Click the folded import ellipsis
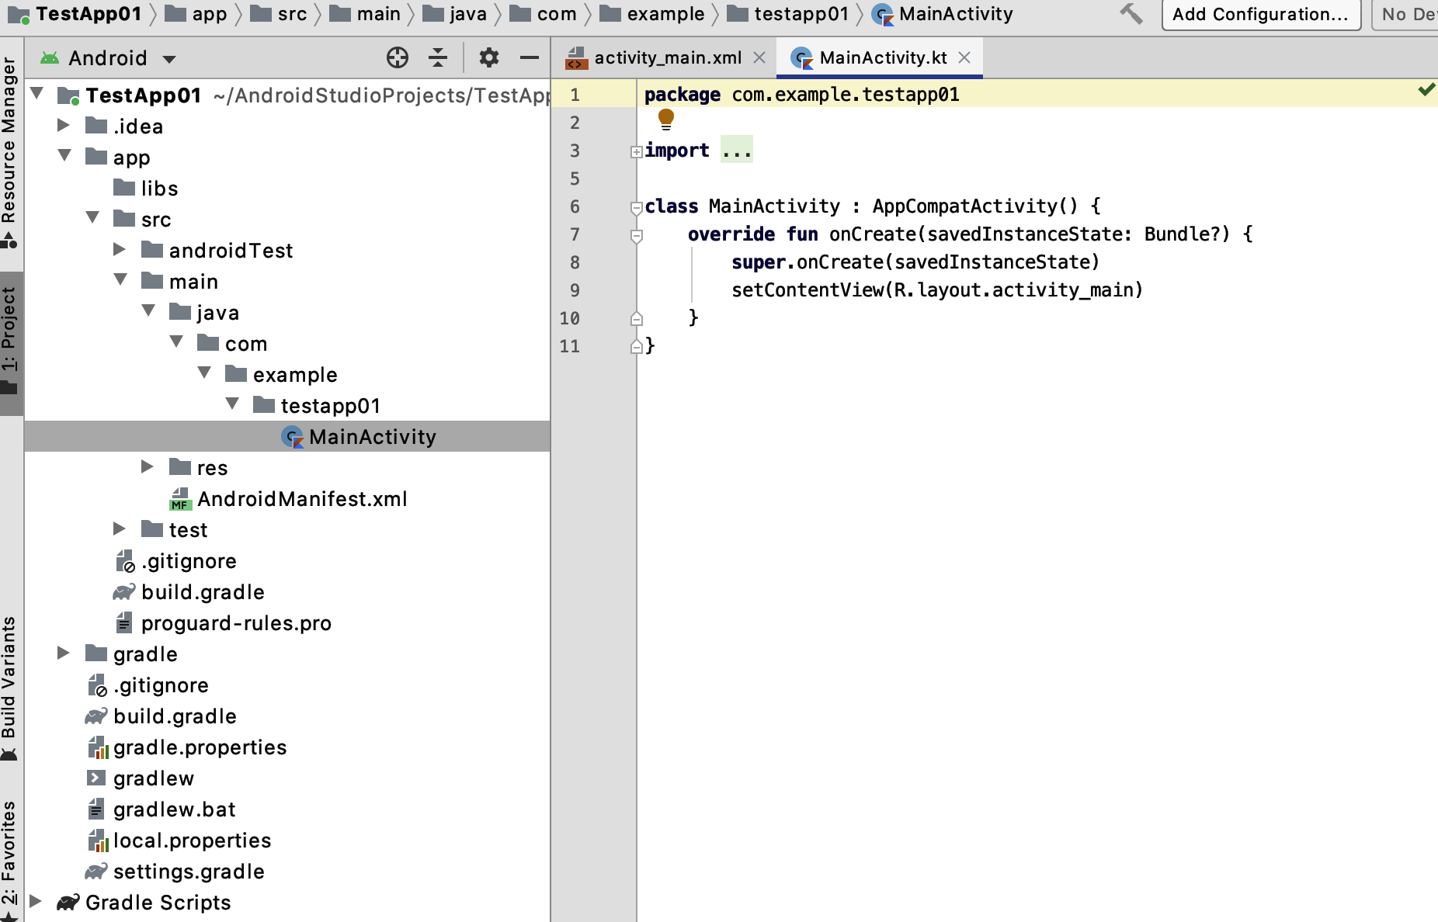Screen dimensions: 1438x922 [x=736, y=151]
